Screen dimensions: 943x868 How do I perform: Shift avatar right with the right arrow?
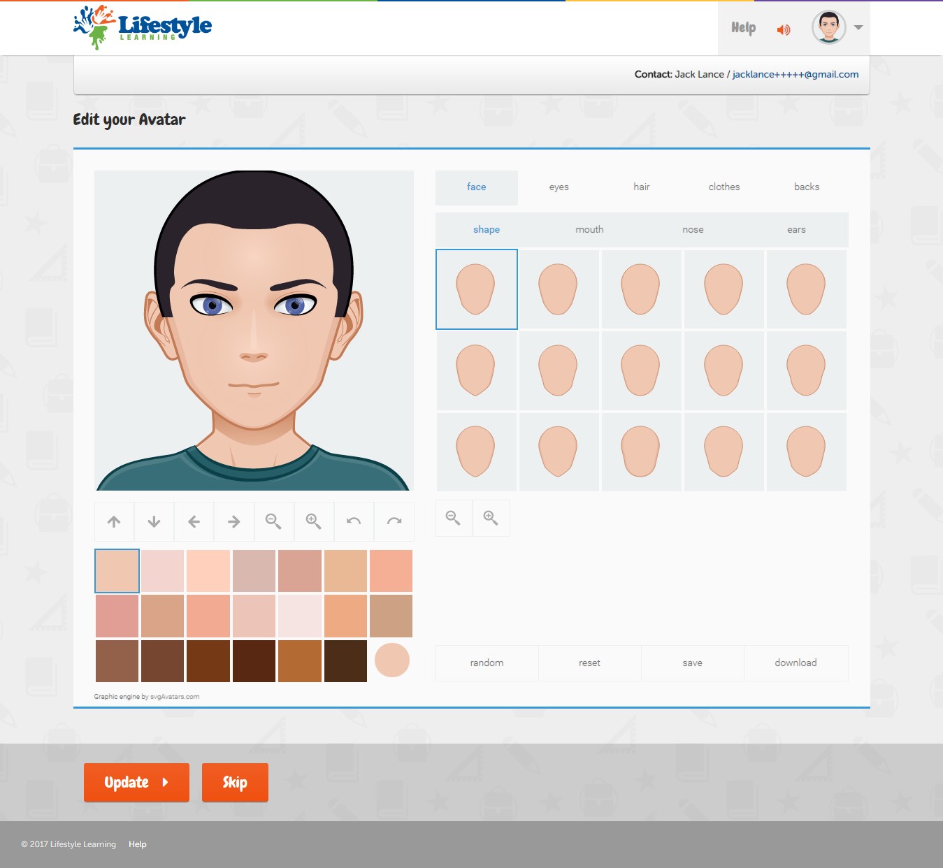click(234, 521)
